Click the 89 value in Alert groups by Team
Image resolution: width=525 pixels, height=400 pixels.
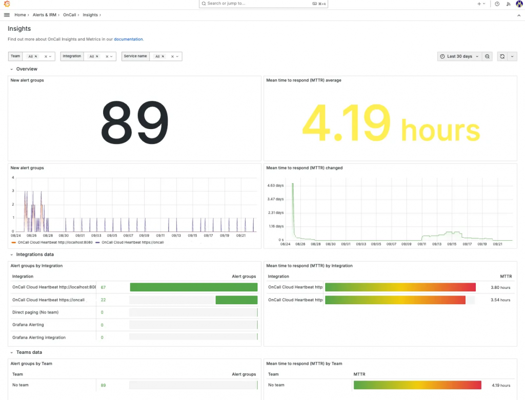click(x=103, y=385)
